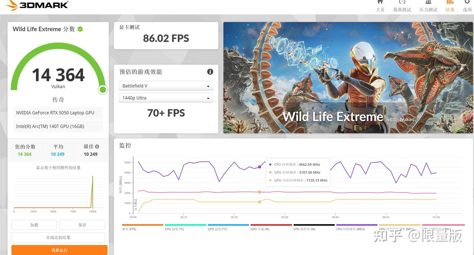The image size is (474, 255).
Task: Toggle the GPU 负载 (%) legend
Action: pos(271,227)
